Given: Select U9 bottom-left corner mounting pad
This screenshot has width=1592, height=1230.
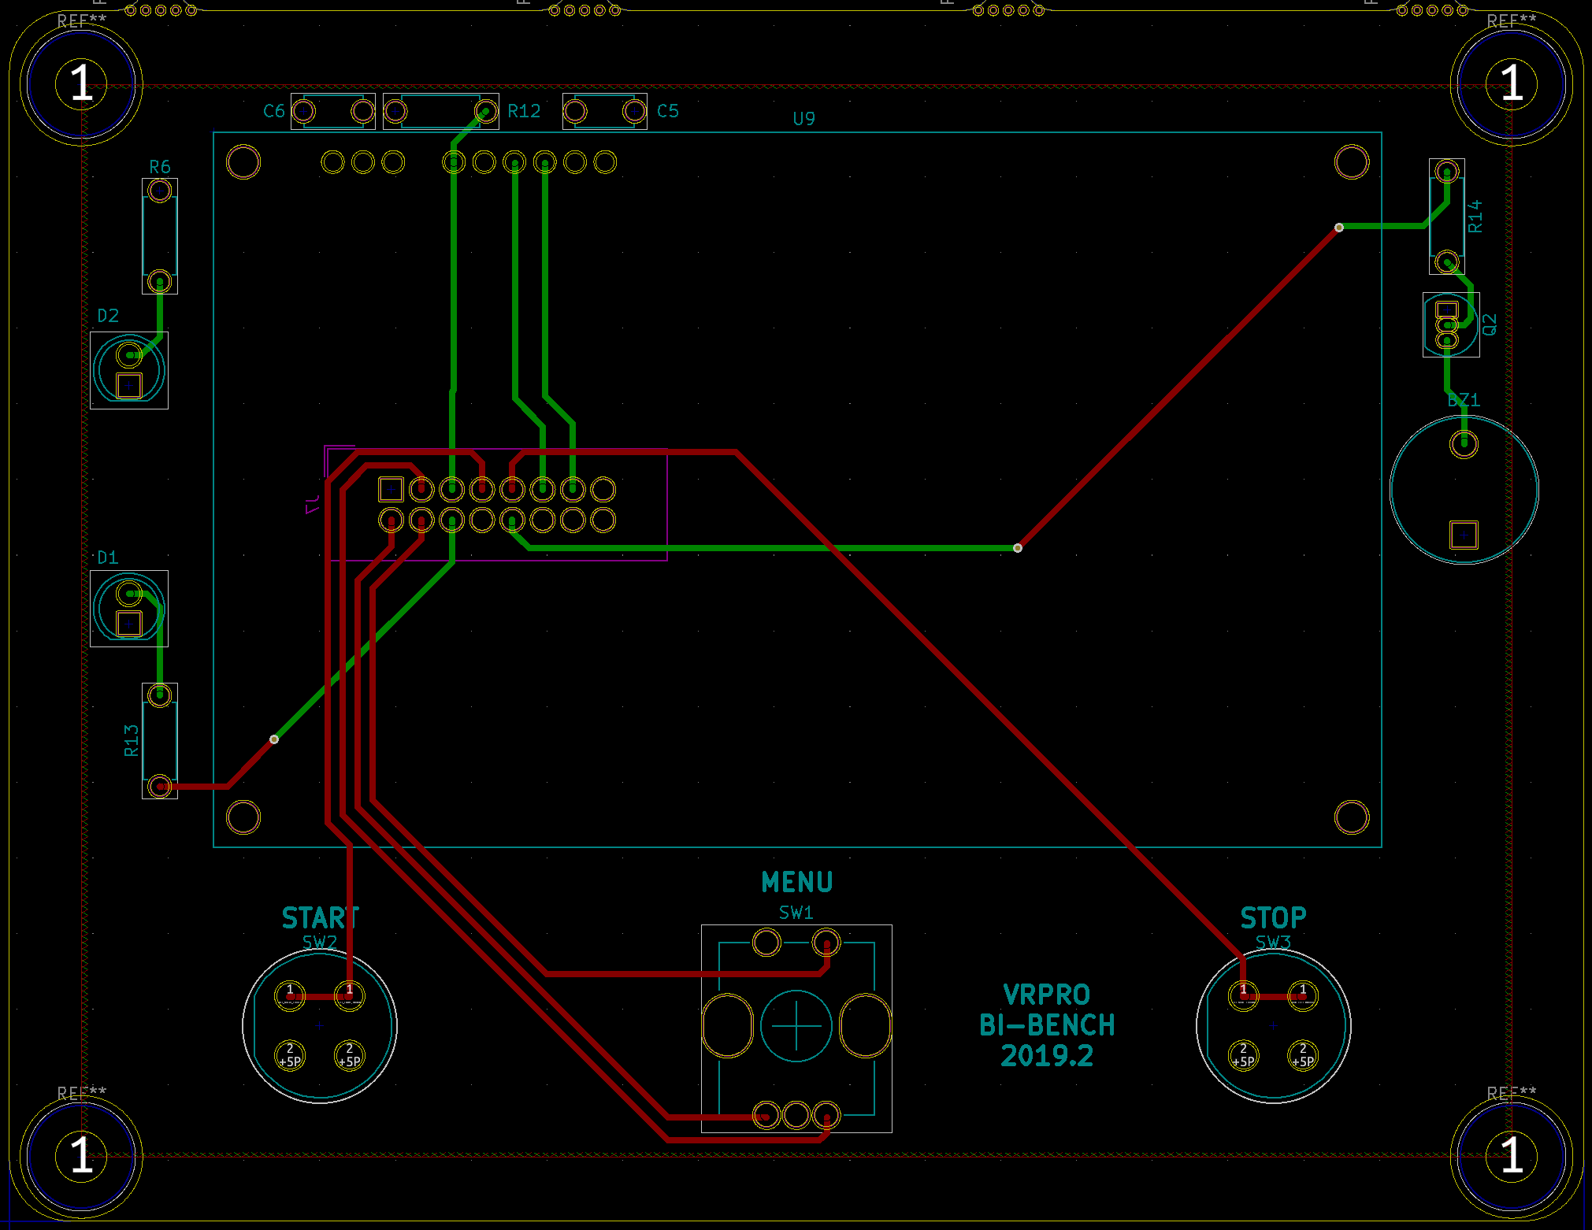Looking at the screenshot, I should coord(243,817).
